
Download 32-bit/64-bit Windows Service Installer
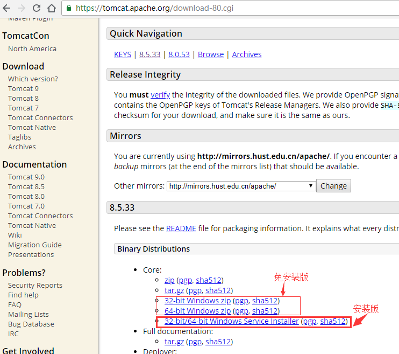tap(232, 321)
